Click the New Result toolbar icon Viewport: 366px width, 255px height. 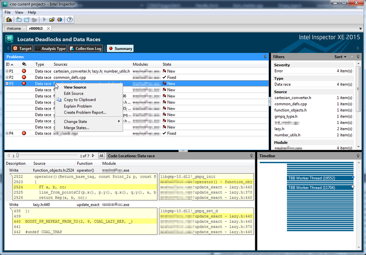[x=19, y=20]
